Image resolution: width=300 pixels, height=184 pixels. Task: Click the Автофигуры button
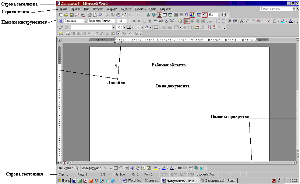pyautogui.click(x=91, y=167)
